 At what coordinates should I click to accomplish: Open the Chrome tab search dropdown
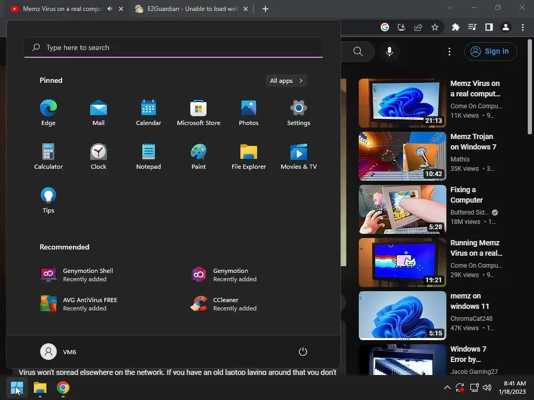click(450, 7)
